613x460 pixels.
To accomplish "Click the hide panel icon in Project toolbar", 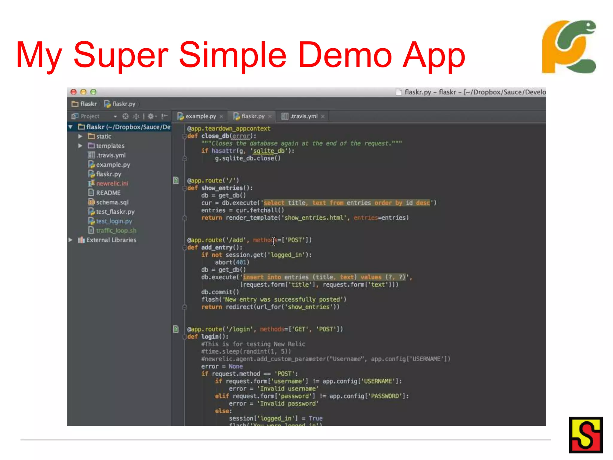I will (x=164, y=116).
